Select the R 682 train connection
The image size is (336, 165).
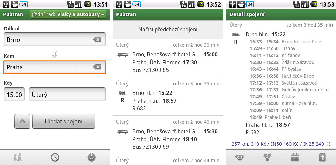click(x=168, y=96)
